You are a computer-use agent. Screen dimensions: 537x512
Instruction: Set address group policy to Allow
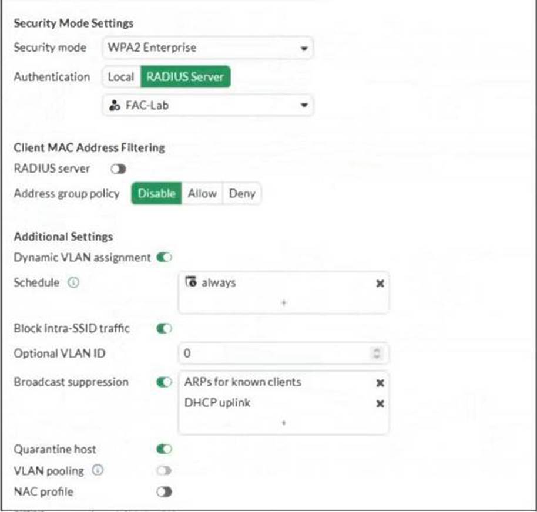point(202,194)
